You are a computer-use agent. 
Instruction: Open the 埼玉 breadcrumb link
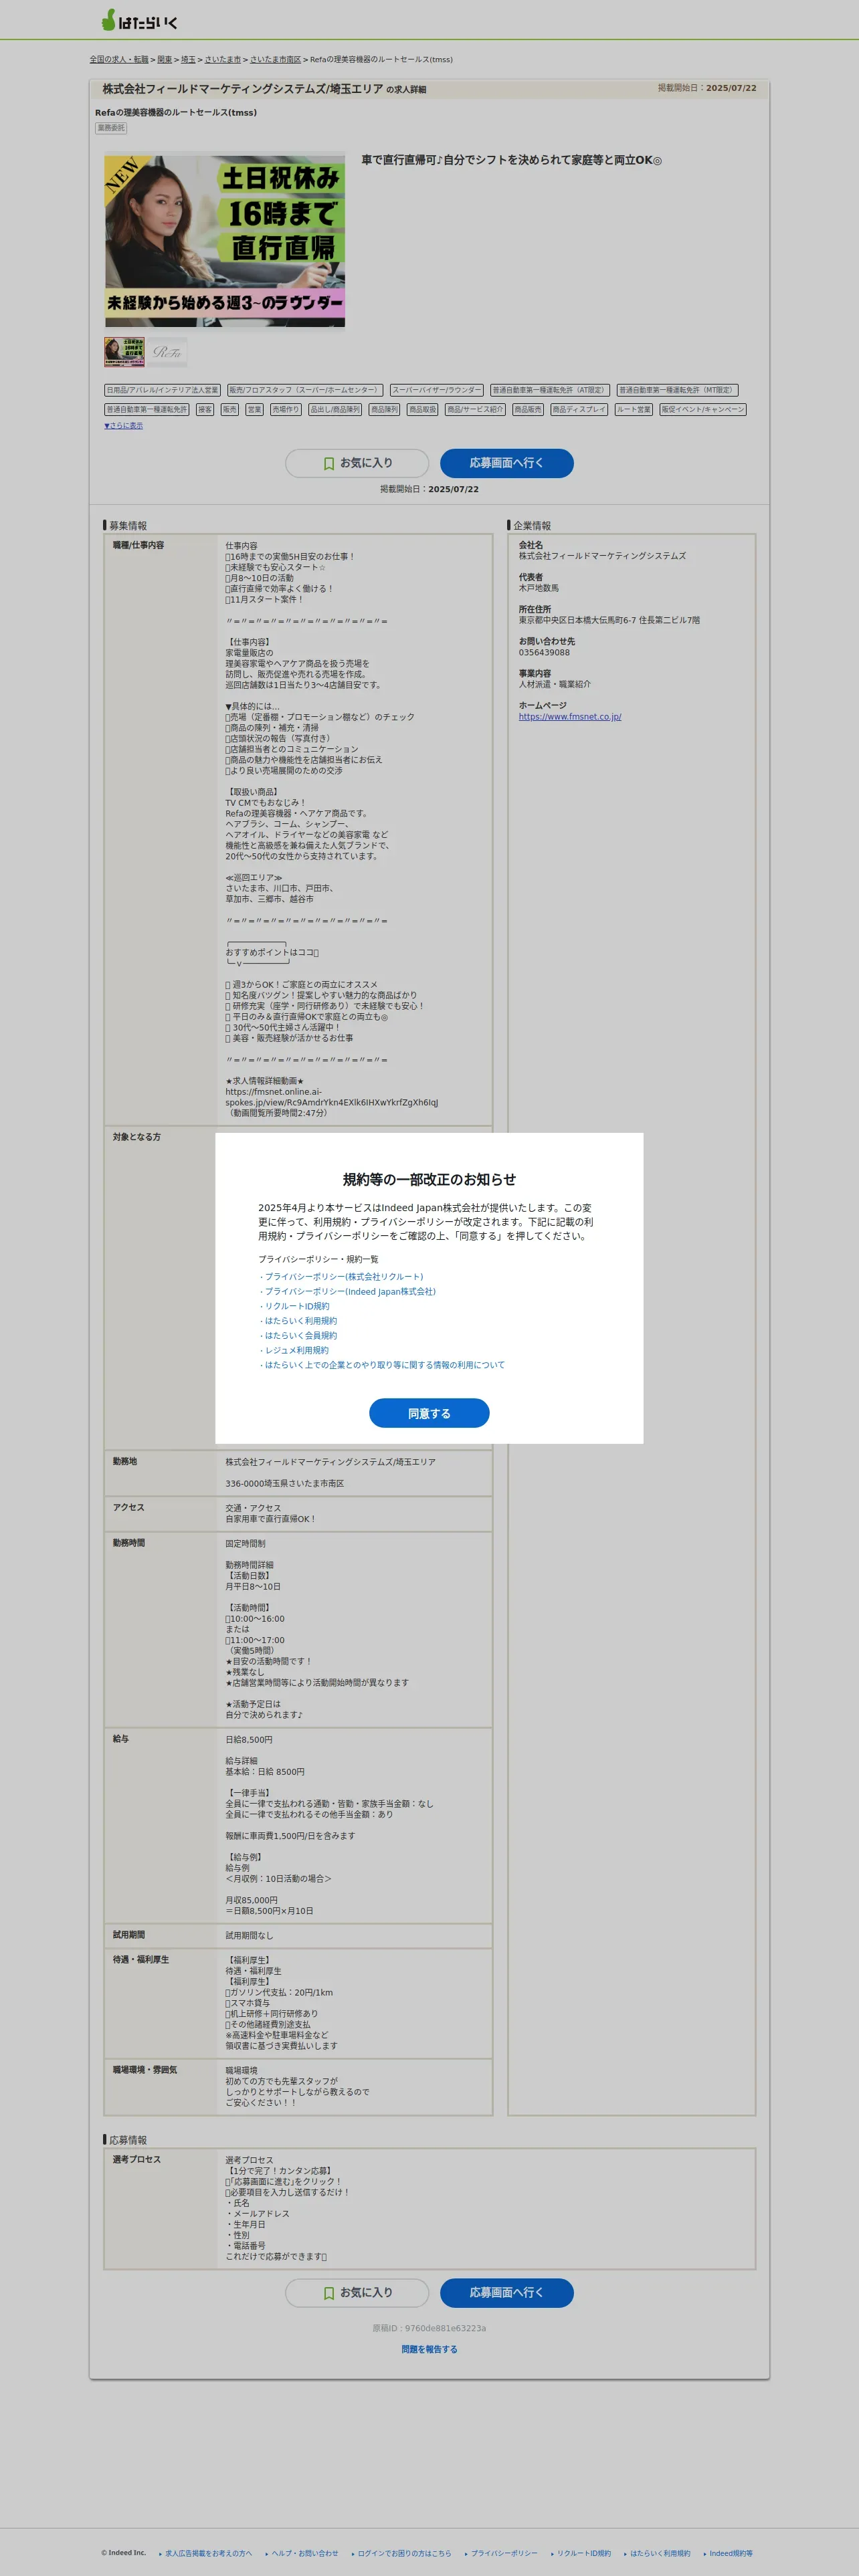pyautogui.click(x=188, y=59)
